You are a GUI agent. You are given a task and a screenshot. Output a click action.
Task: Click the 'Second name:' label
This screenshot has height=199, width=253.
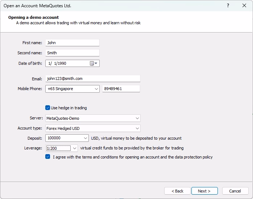pos(30,53)
